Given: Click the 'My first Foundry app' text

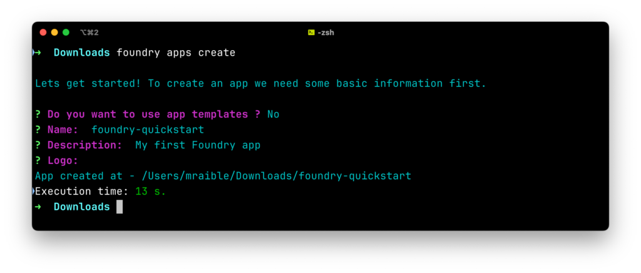Looking at the screenshot, I should (198, 145).
